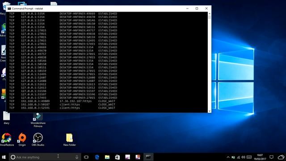Launch Microsoft Edge from the taskbar

click(x=97, y=157)
